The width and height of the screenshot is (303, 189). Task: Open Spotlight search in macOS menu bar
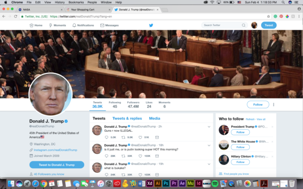[283, 2]
